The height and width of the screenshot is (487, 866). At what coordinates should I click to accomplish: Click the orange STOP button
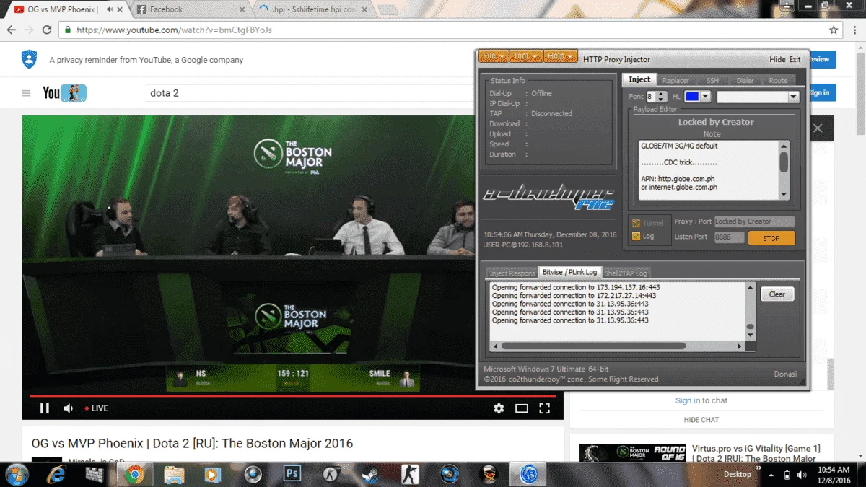[x=771, y=238]
